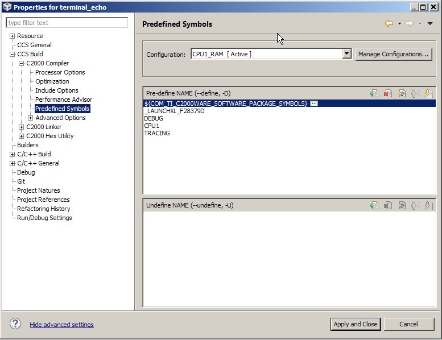Image resolution: width=442 pixels, height=340 pixels.
Task: Open the help question mark icon
Action: click(x=15, y=324)
